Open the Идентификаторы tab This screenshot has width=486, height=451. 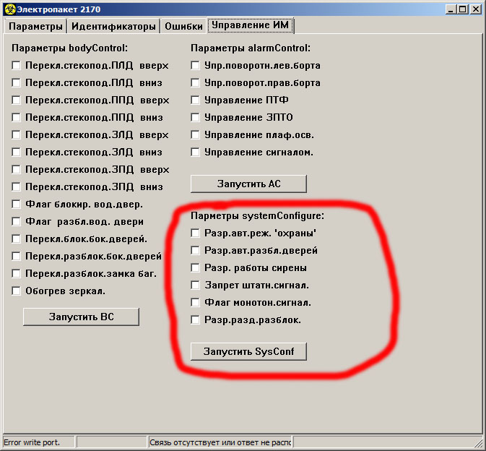point(113,26)
